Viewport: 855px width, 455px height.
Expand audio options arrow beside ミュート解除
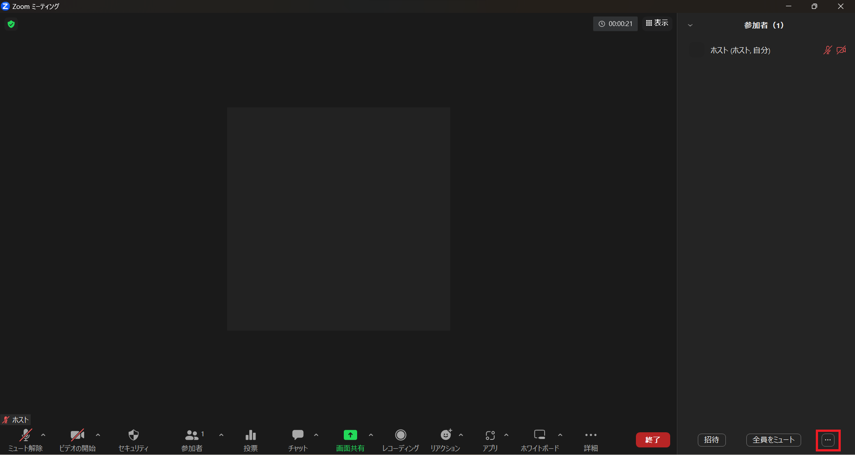[43, 435]
